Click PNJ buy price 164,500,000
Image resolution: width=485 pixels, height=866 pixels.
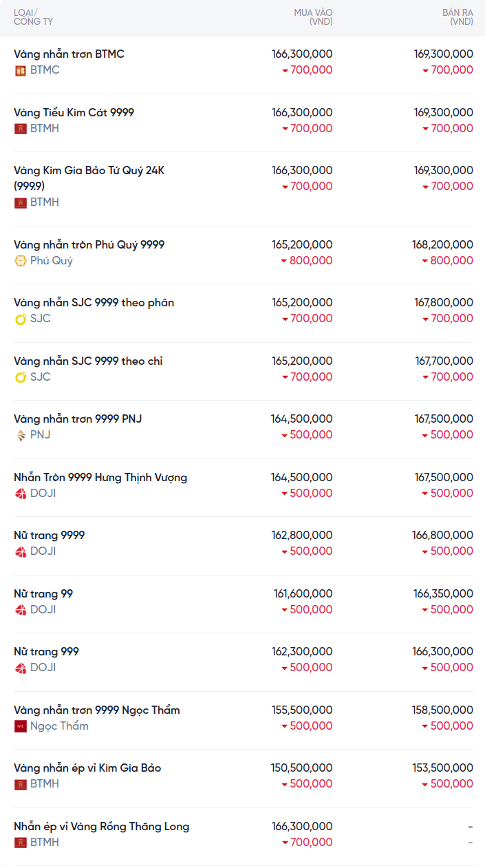click(x=302, y=419)
